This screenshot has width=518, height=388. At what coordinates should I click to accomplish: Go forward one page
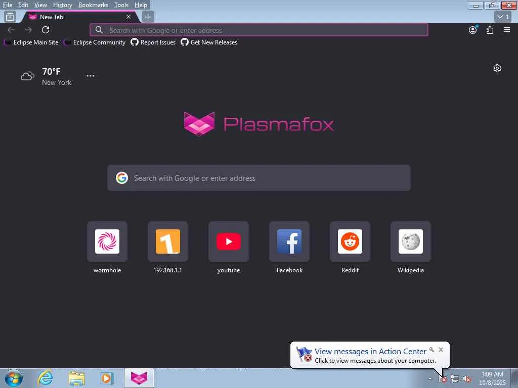(x=28, y=30)
